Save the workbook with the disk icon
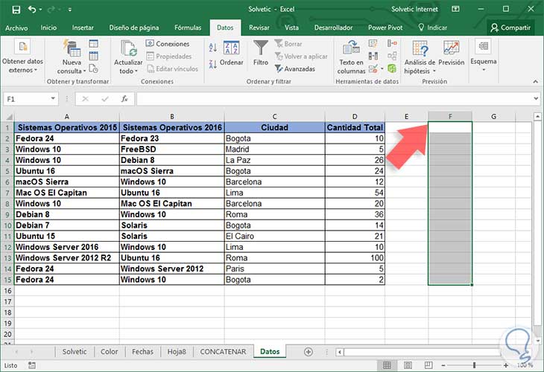544x372 pixels. click(x=16, y=10)
